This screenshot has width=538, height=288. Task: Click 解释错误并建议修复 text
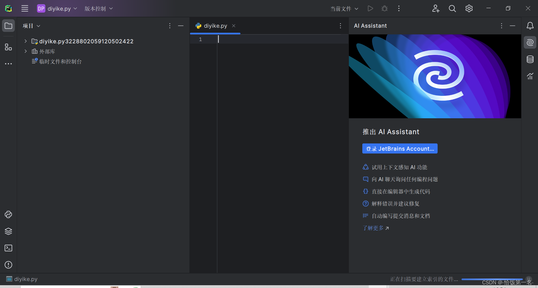[x=395, y=204]
